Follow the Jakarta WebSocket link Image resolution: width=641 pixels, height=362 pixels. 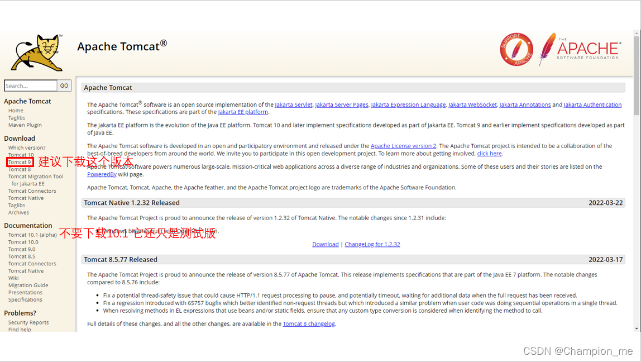[472, 104]
